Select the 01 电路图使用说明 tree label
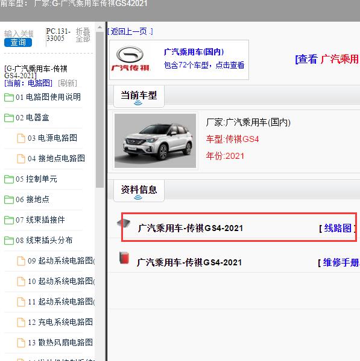This screenshot has height=361, width=360. [48, 97]
